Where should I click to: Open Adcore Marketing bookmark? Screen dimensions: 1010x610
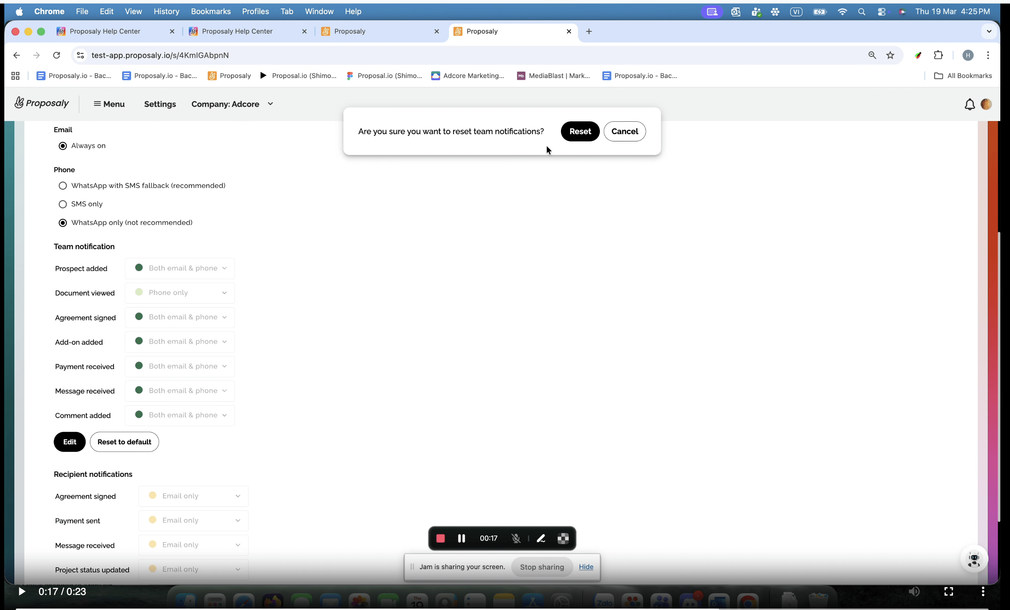click(468, 76)
